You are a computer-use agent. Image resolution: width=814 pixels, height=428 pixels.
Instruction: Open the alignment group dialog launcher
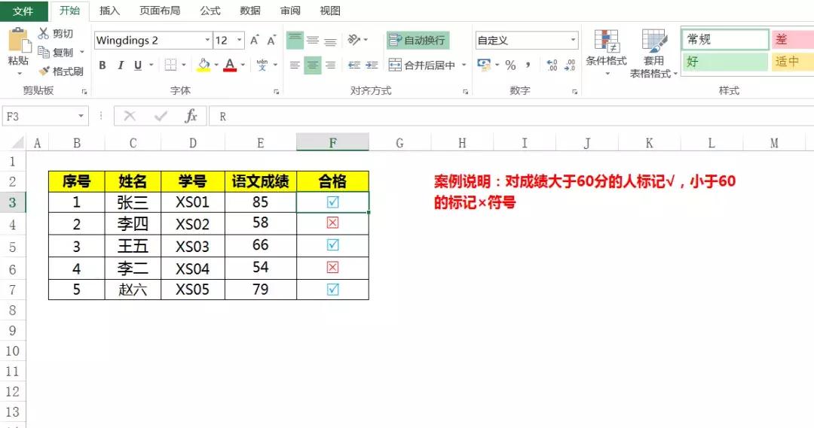(x=465, y=92)
